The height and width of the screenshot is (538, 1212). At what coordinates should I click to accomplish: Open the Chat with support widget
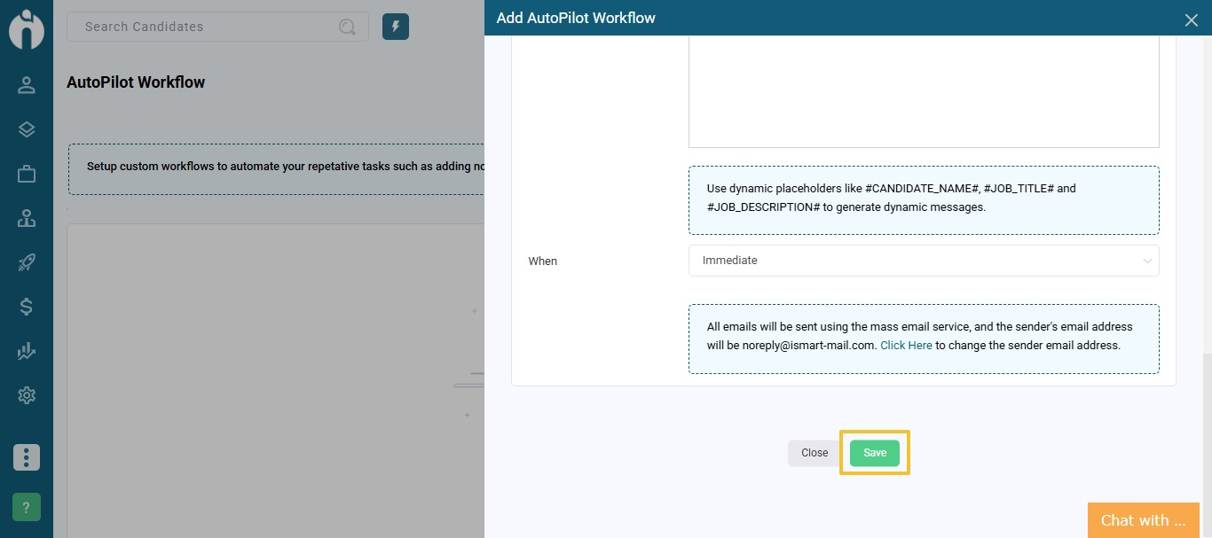(x=1143, y=520)
